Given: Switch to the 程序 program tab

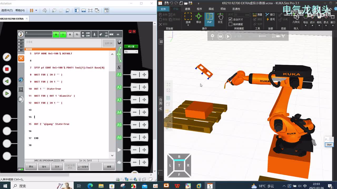Looking at the screenshot, I should click(199, 9).
